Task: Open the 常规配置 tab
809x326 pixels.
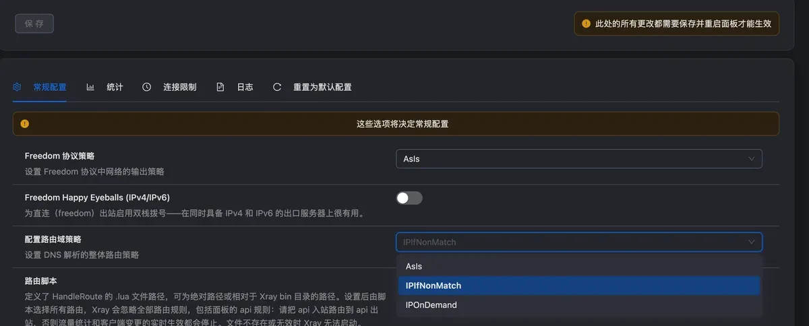Action: (50, 87)
